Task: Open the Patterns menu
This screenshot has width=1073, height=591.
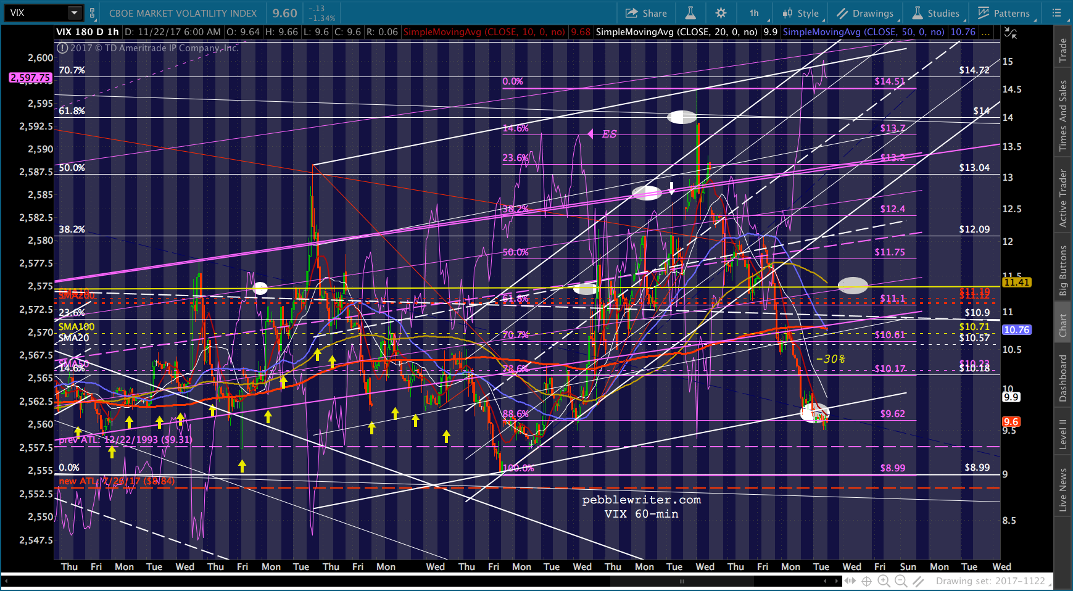Action: point(1004,13)
